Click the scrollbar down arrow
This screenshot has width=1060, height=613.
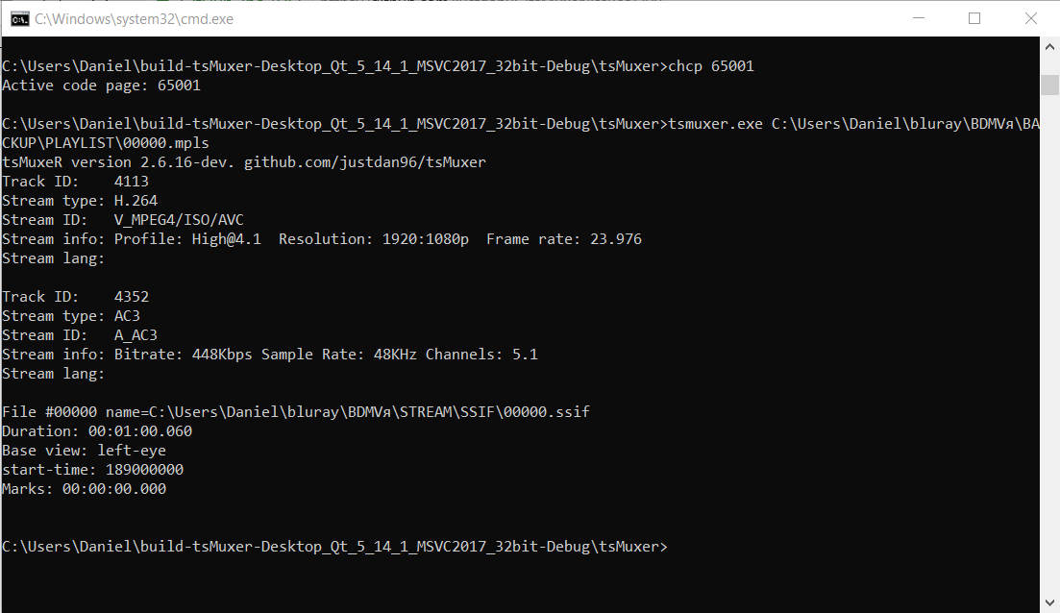(x=1050, y=604)
